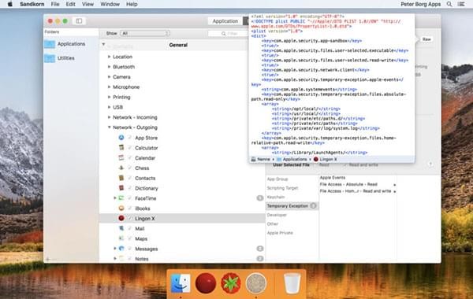
Task: Expand the FaceTime row disclosure triangle
Action: coord(115,198)
